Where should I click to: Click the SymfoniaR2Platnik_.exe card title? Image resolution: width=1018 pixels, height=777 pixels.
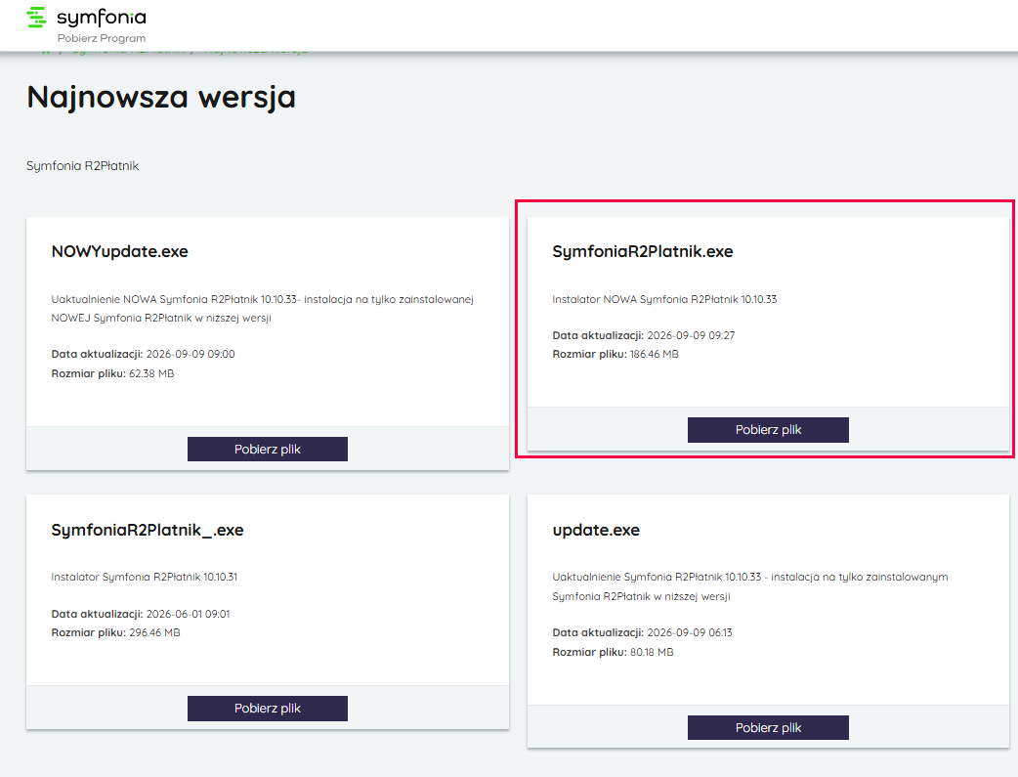click(x=148, y=530)
